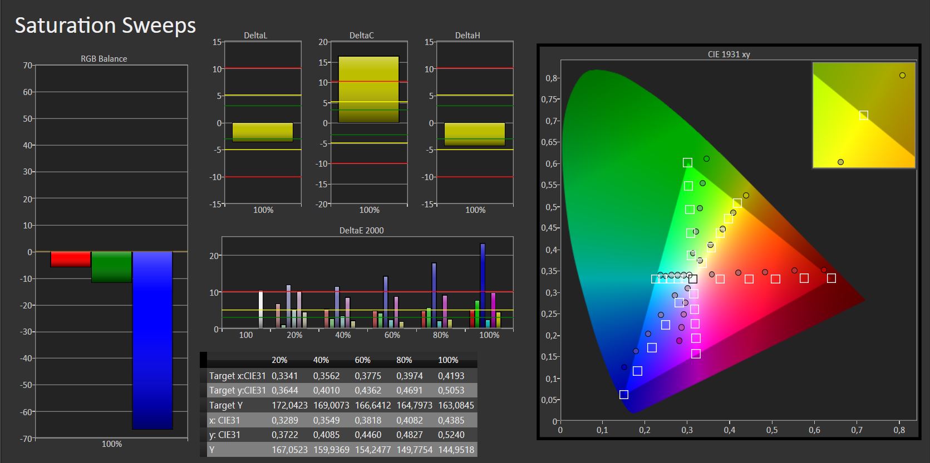The width and height of the screenshot is (930, 463).
Task: Select the 100% red target square in CIE diagram
Action: [x=831, y=278]
